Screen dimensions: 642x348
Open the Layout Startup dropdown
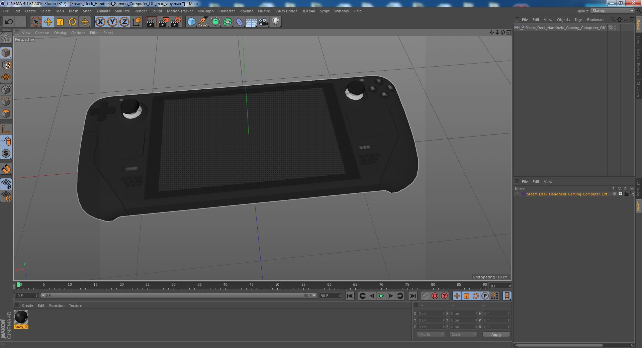[x=612, y=11]
